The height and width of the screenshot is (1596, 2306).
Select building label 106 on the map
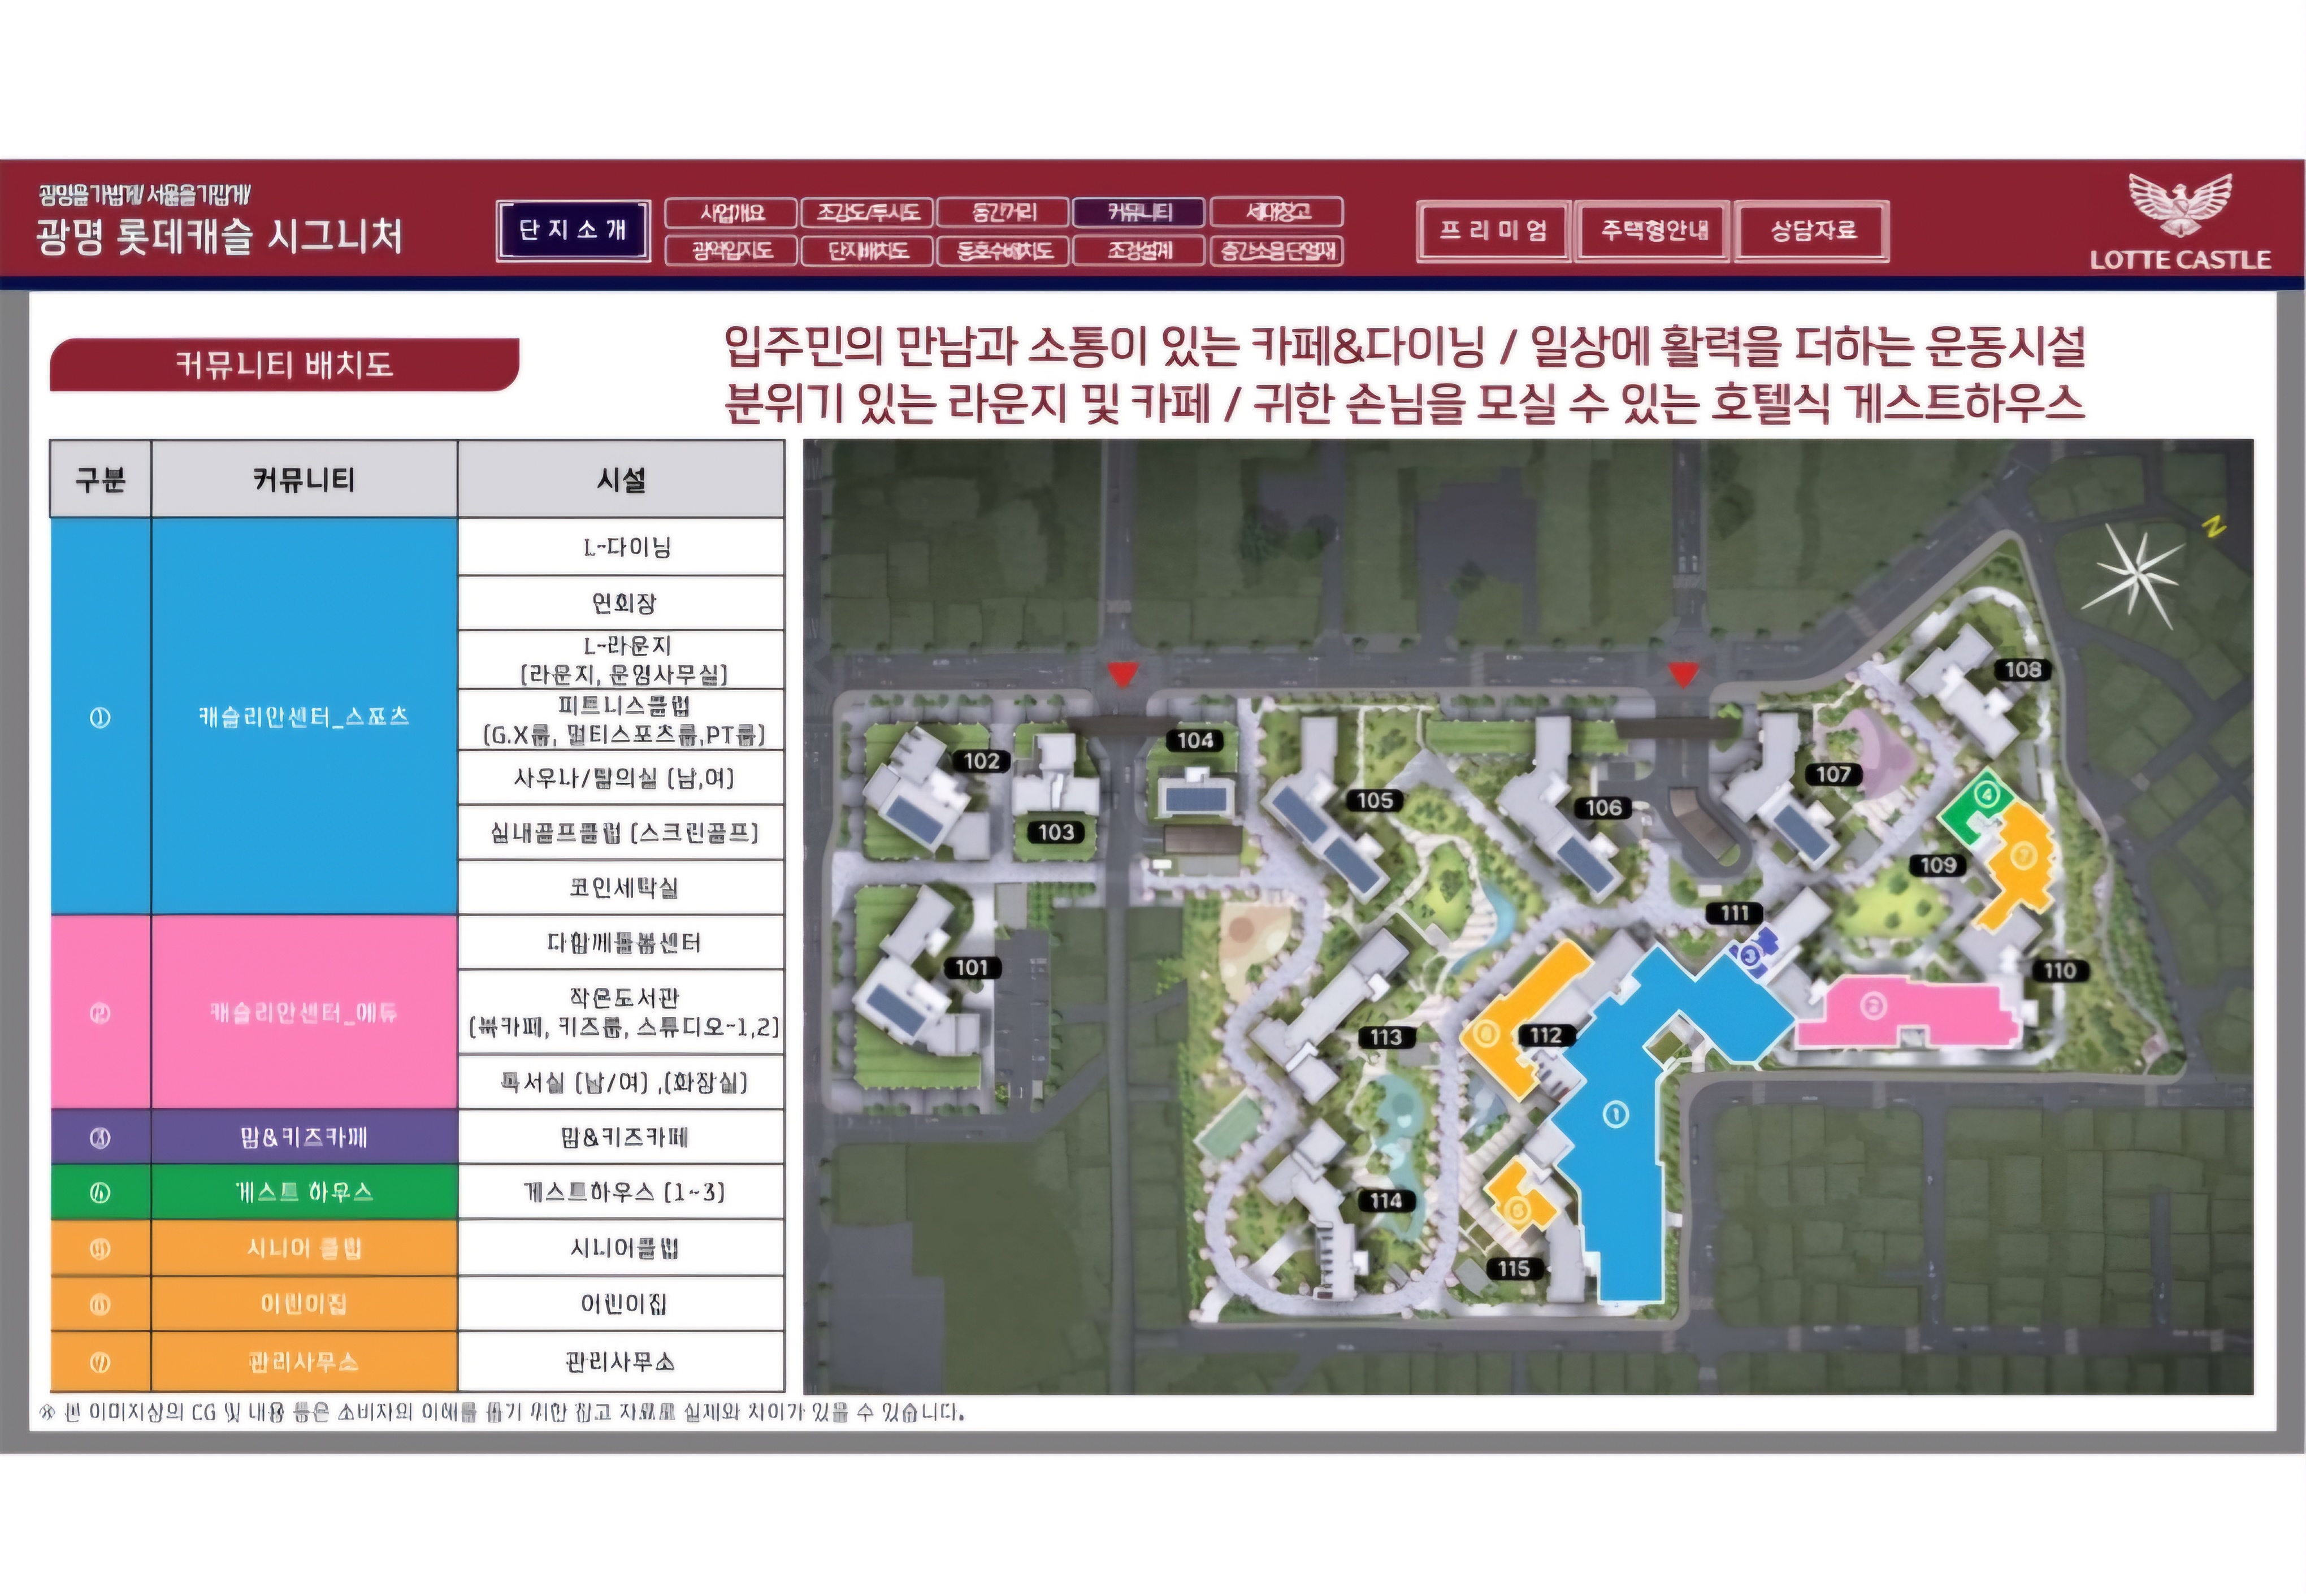[1603, 807]
